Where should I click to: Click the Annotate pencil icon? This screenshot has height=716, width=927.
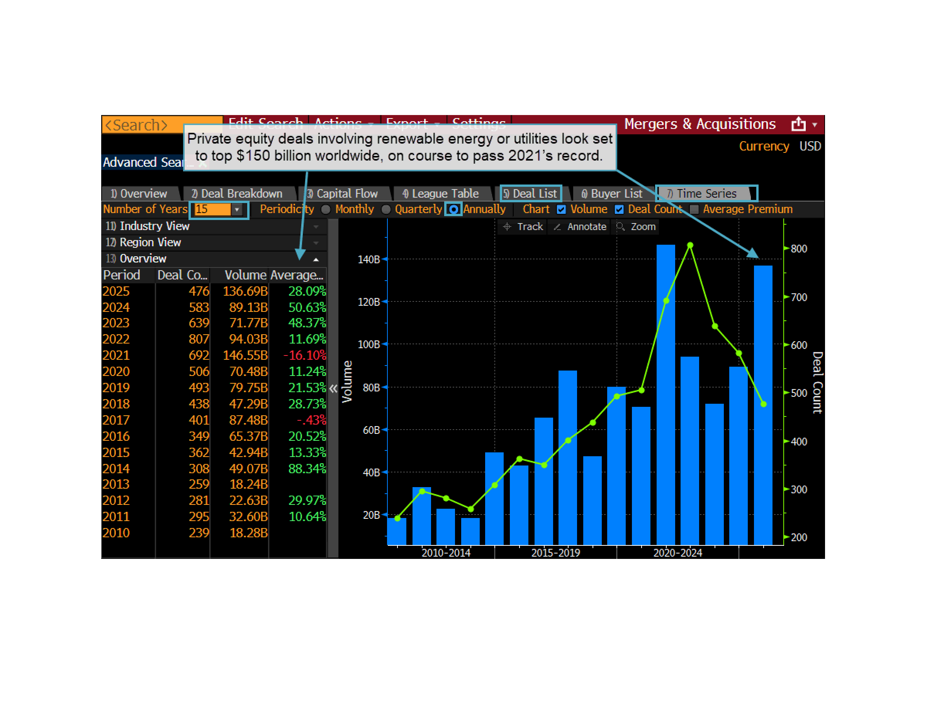click(557, 227)
